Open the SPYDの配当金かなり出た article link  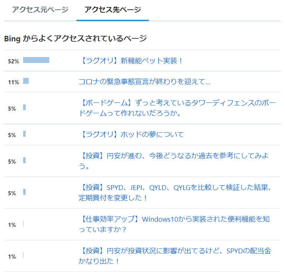pos(175,256)
